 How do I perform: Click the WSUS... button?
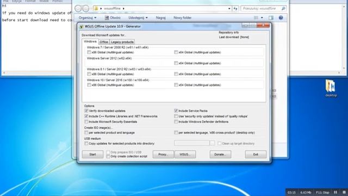pyautogui.click(x=185, y=155)
